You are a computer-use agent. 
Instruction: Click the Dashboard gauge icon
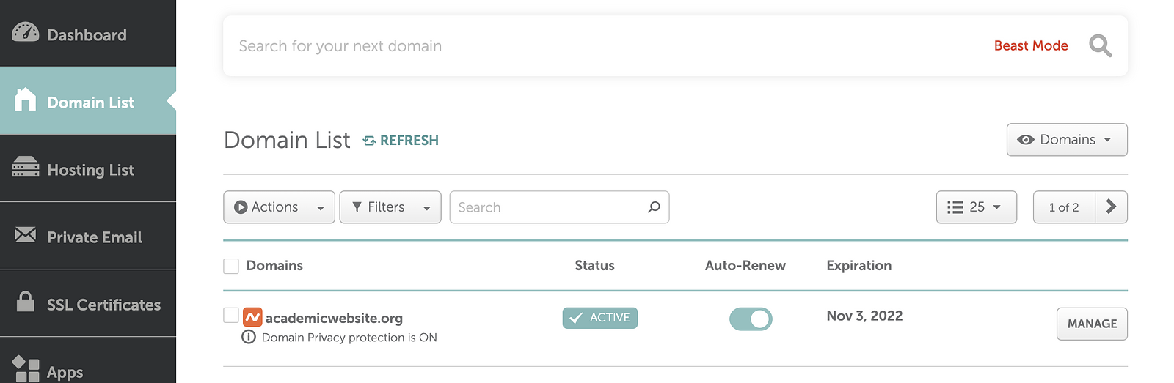(25, 32)
